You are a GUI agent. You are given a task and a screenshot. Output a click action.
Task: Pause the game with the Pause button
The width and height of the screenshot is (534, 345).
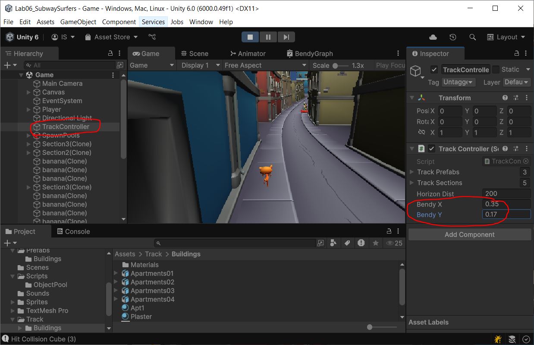[x=268, y=37]
